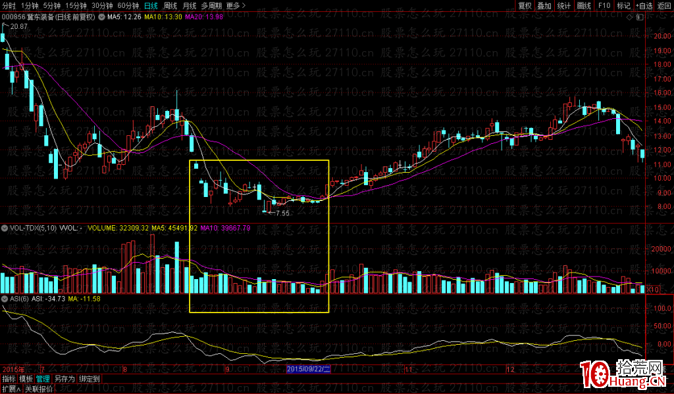Viewport: 674px width, 394px height.
Task: Select the 5分钟 period tab
Action: tap(51, 6)
